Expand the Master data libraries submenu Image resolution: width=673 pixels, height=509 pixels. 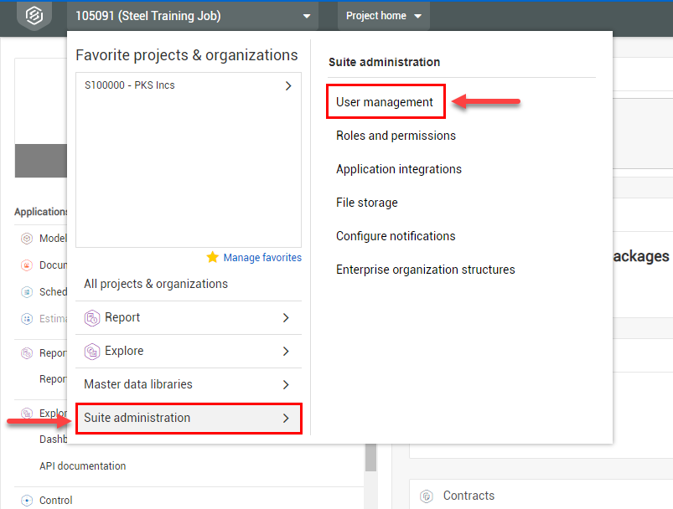coord(286,385)
